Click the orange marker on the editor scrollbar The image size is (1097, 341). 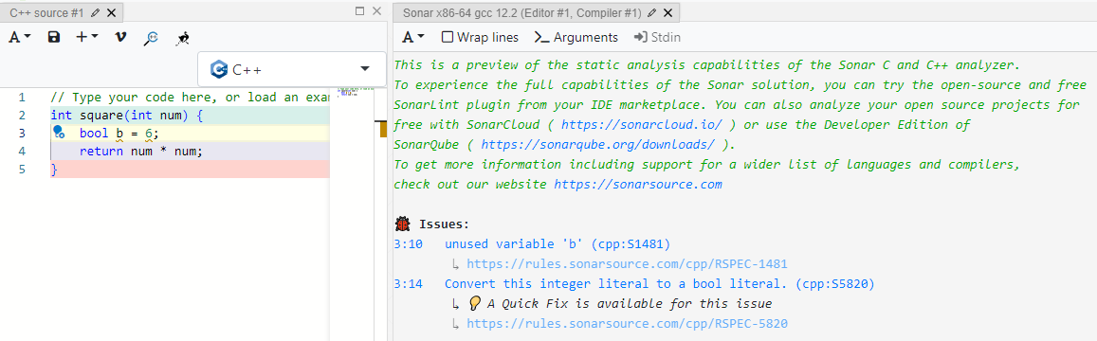[382, 129]
